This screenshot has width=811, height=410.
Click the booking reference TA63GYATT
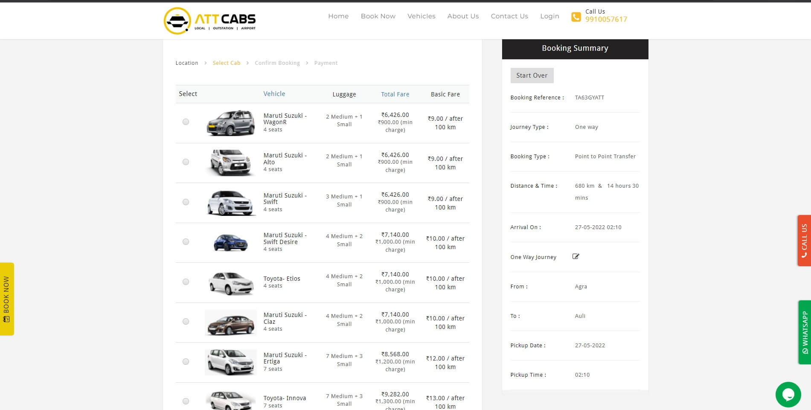click(590, 98)
